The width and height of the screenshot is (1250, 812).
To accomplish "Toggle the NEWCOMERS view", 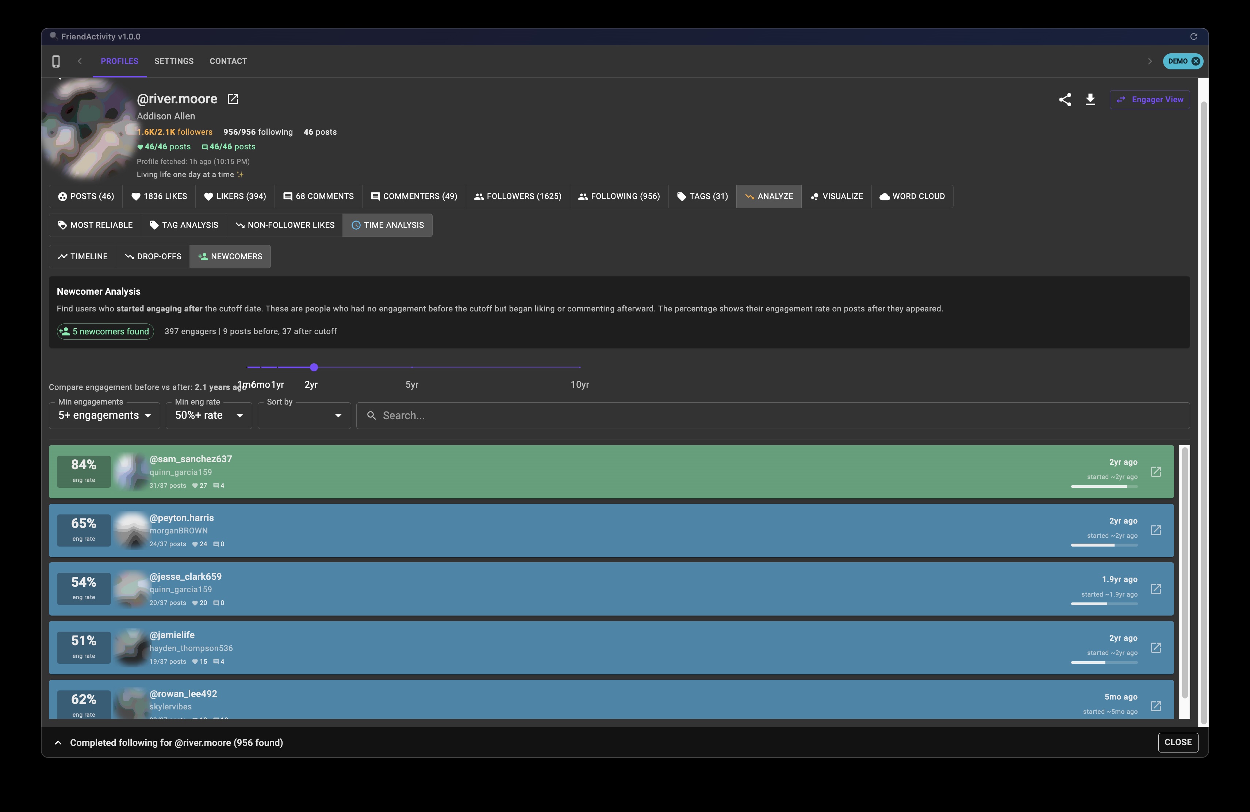I will pos(230,256).
